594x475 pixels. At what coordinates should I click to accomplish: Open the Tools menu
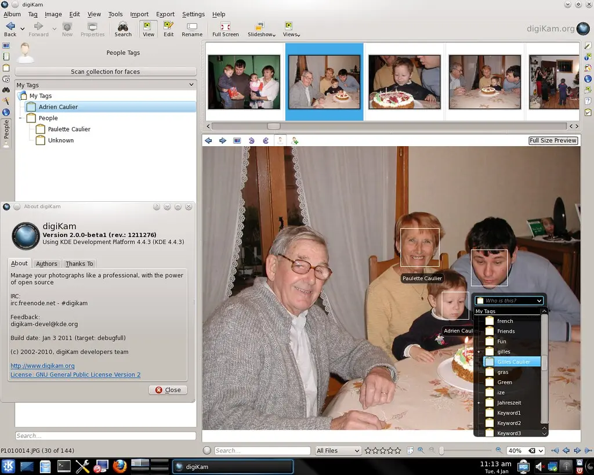[115, 14]
